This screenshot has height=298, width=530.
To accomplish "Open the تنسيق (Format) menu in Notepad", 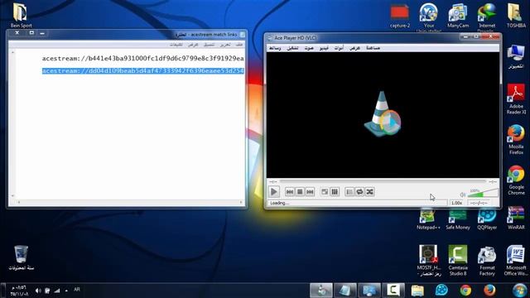I will [x=209, y=45].
